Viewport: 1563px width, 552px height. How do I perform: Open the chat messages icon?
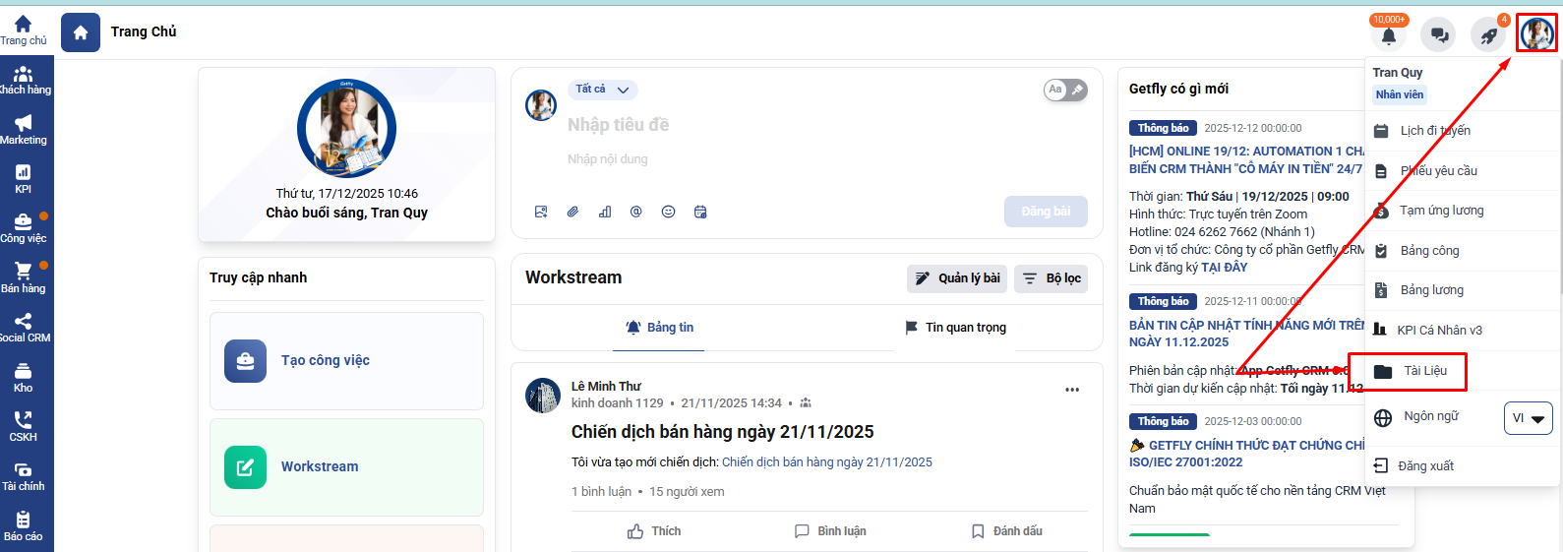coord(1439,35)
